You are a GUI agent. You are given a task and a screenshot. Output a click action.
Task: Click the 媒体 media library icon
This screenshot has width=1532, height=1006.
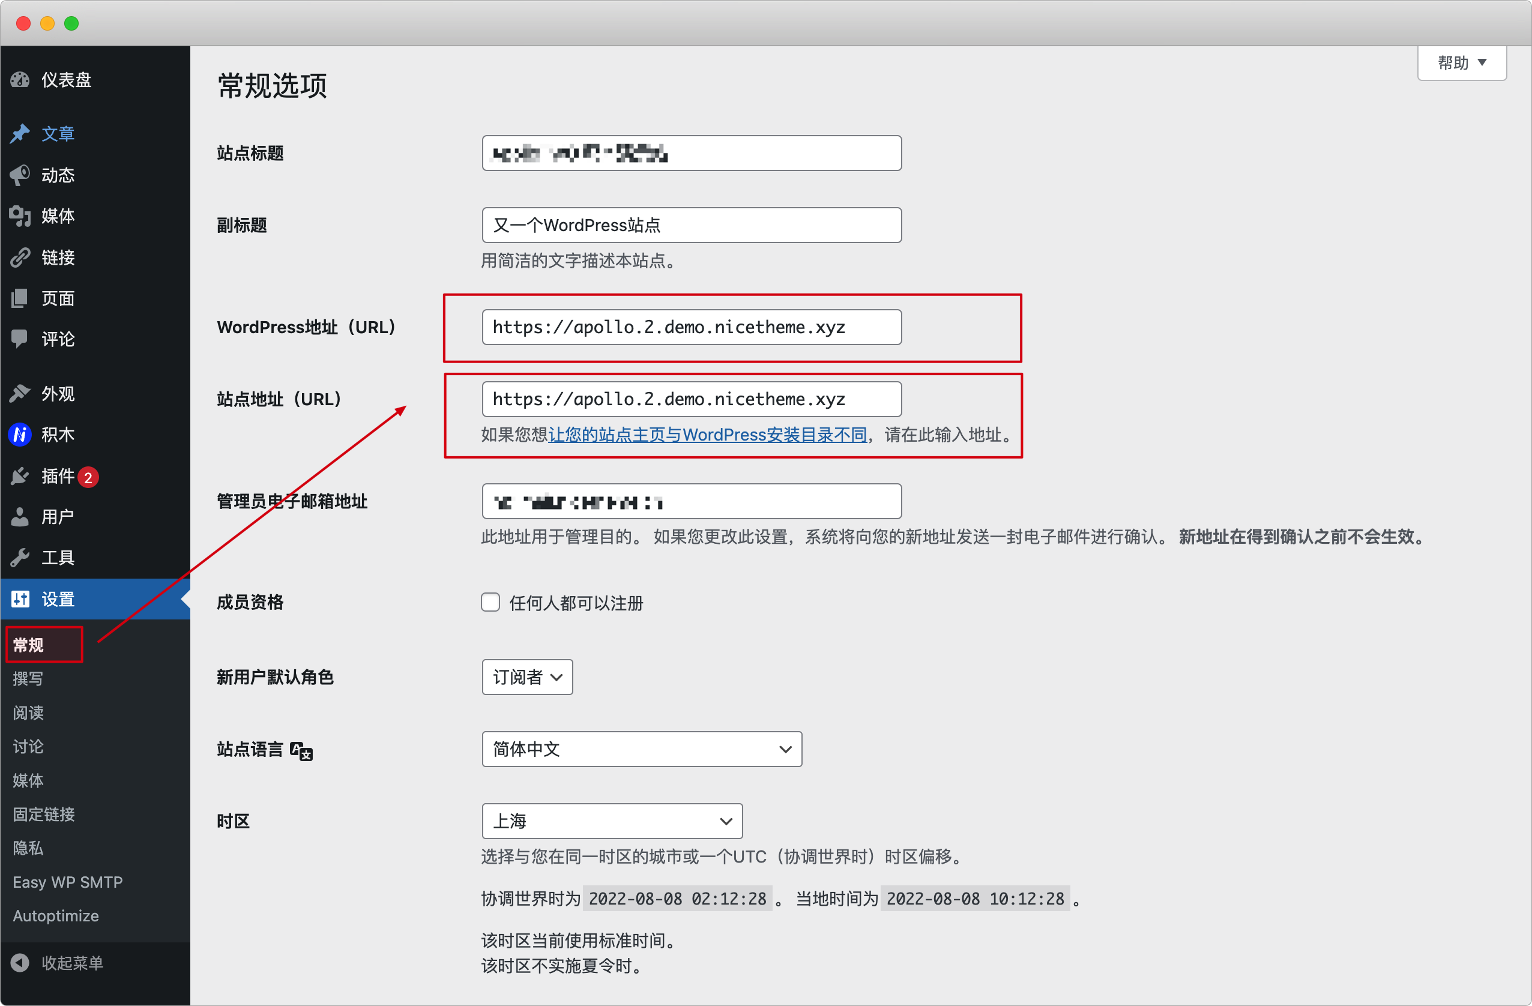20,216
